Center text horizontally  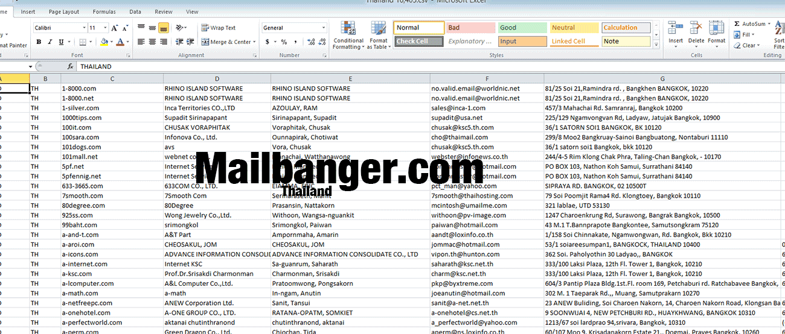(152, 42)
